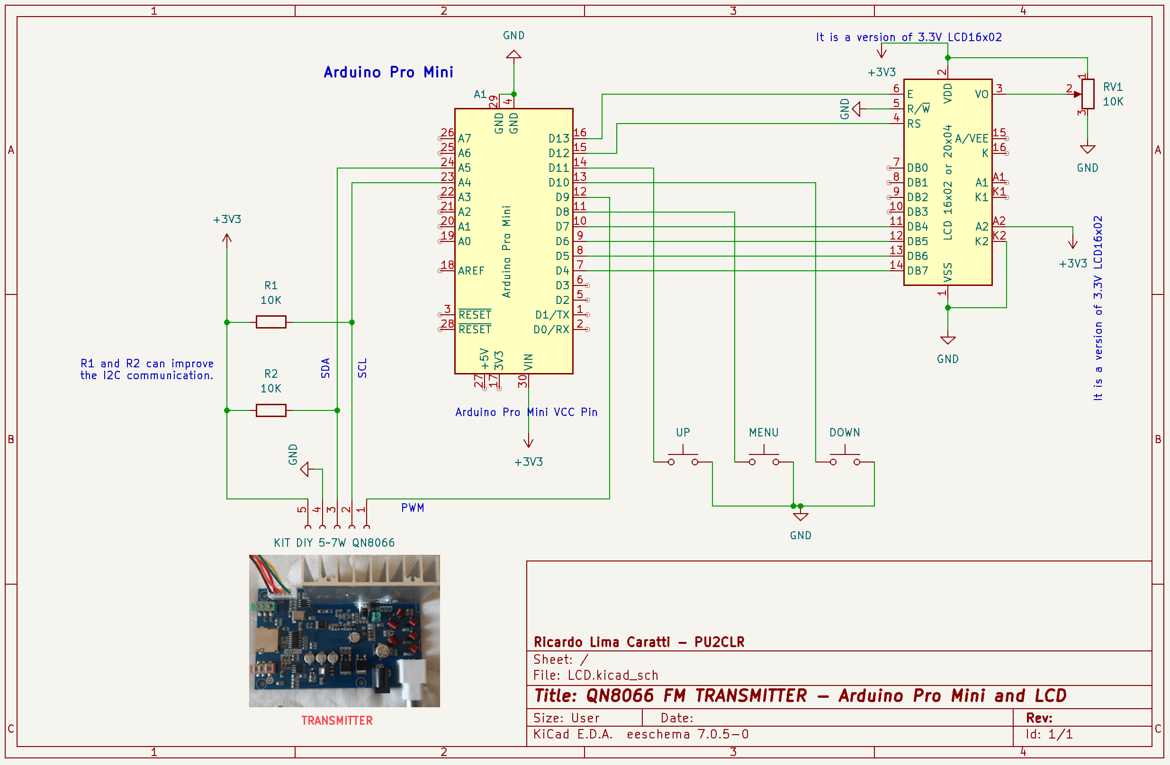Click the D9 pin label on Arduino
Screen dimensions: 1170x765
(x=562, y=197)
